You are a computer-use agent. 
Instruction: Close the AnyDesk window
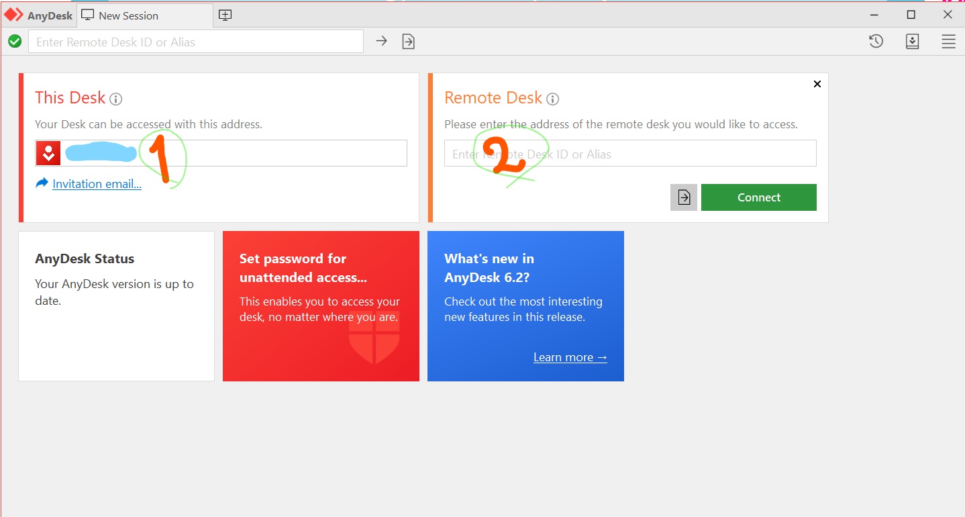[948, 15]
